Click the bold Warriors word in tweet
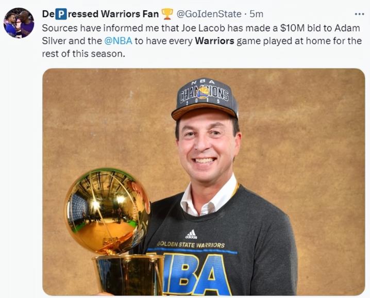 [214, 41]
